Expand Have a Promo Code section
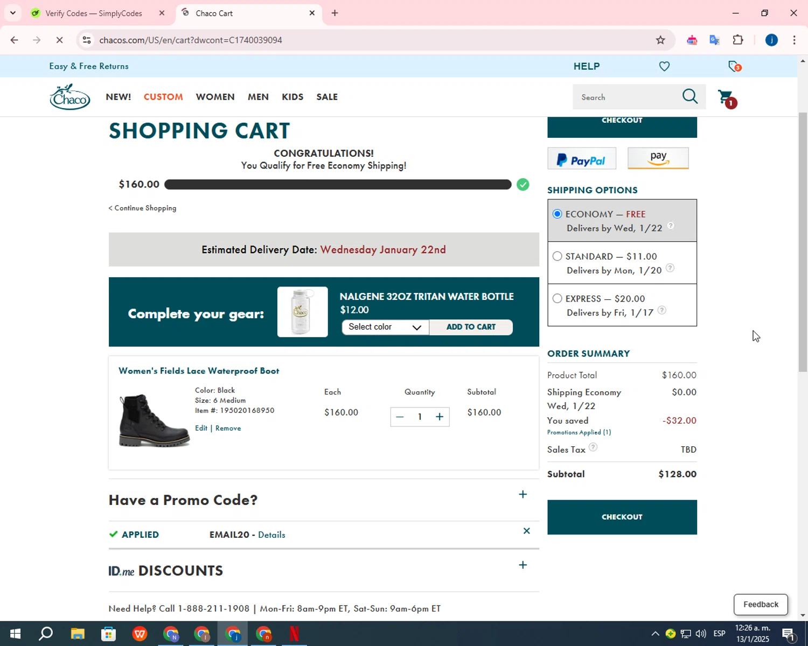The width and height of the screenshot is (808, 646). (x=523, y=494)
